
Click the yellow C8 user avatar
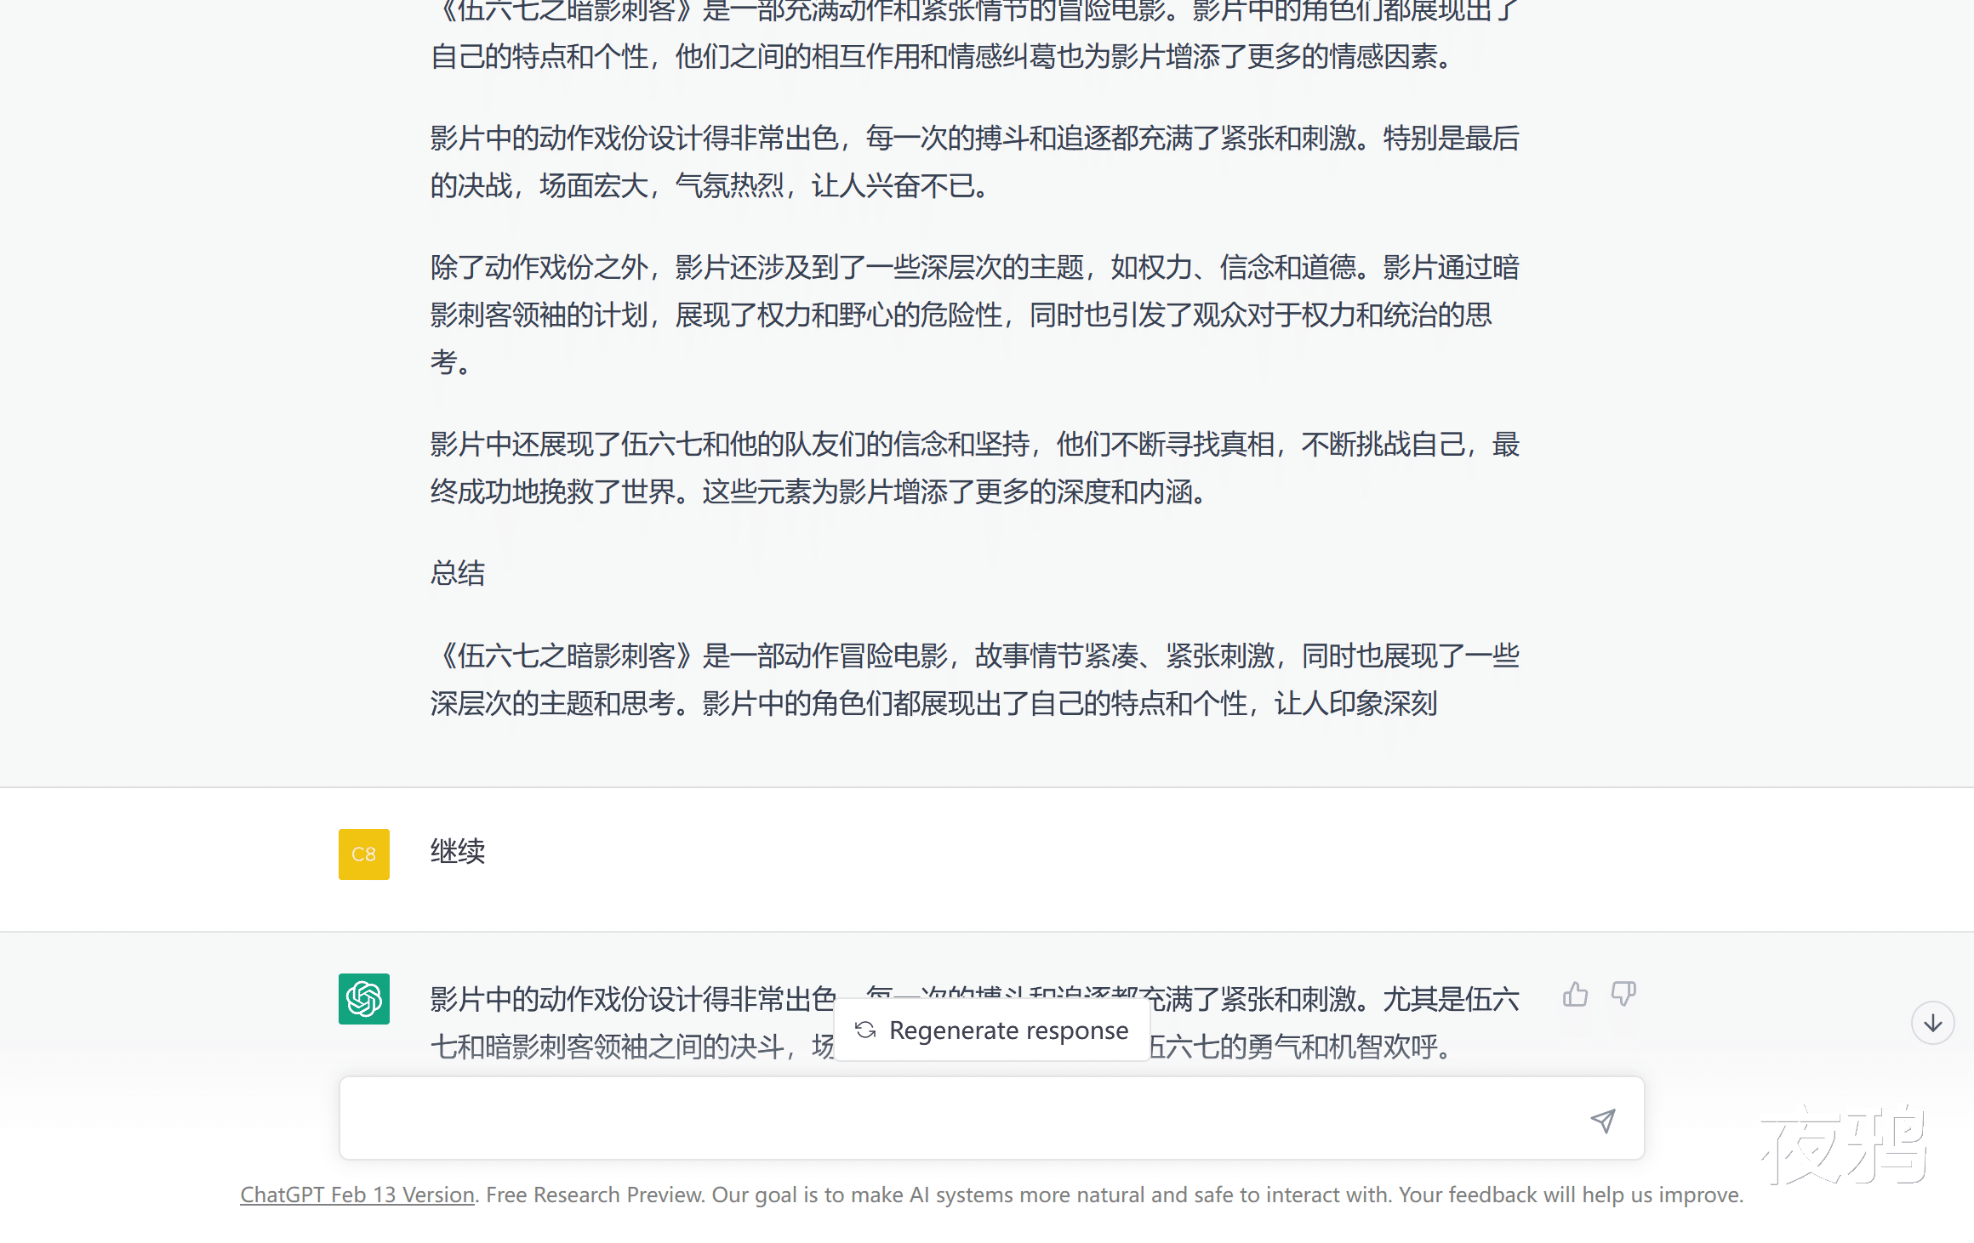click(363, 854)
